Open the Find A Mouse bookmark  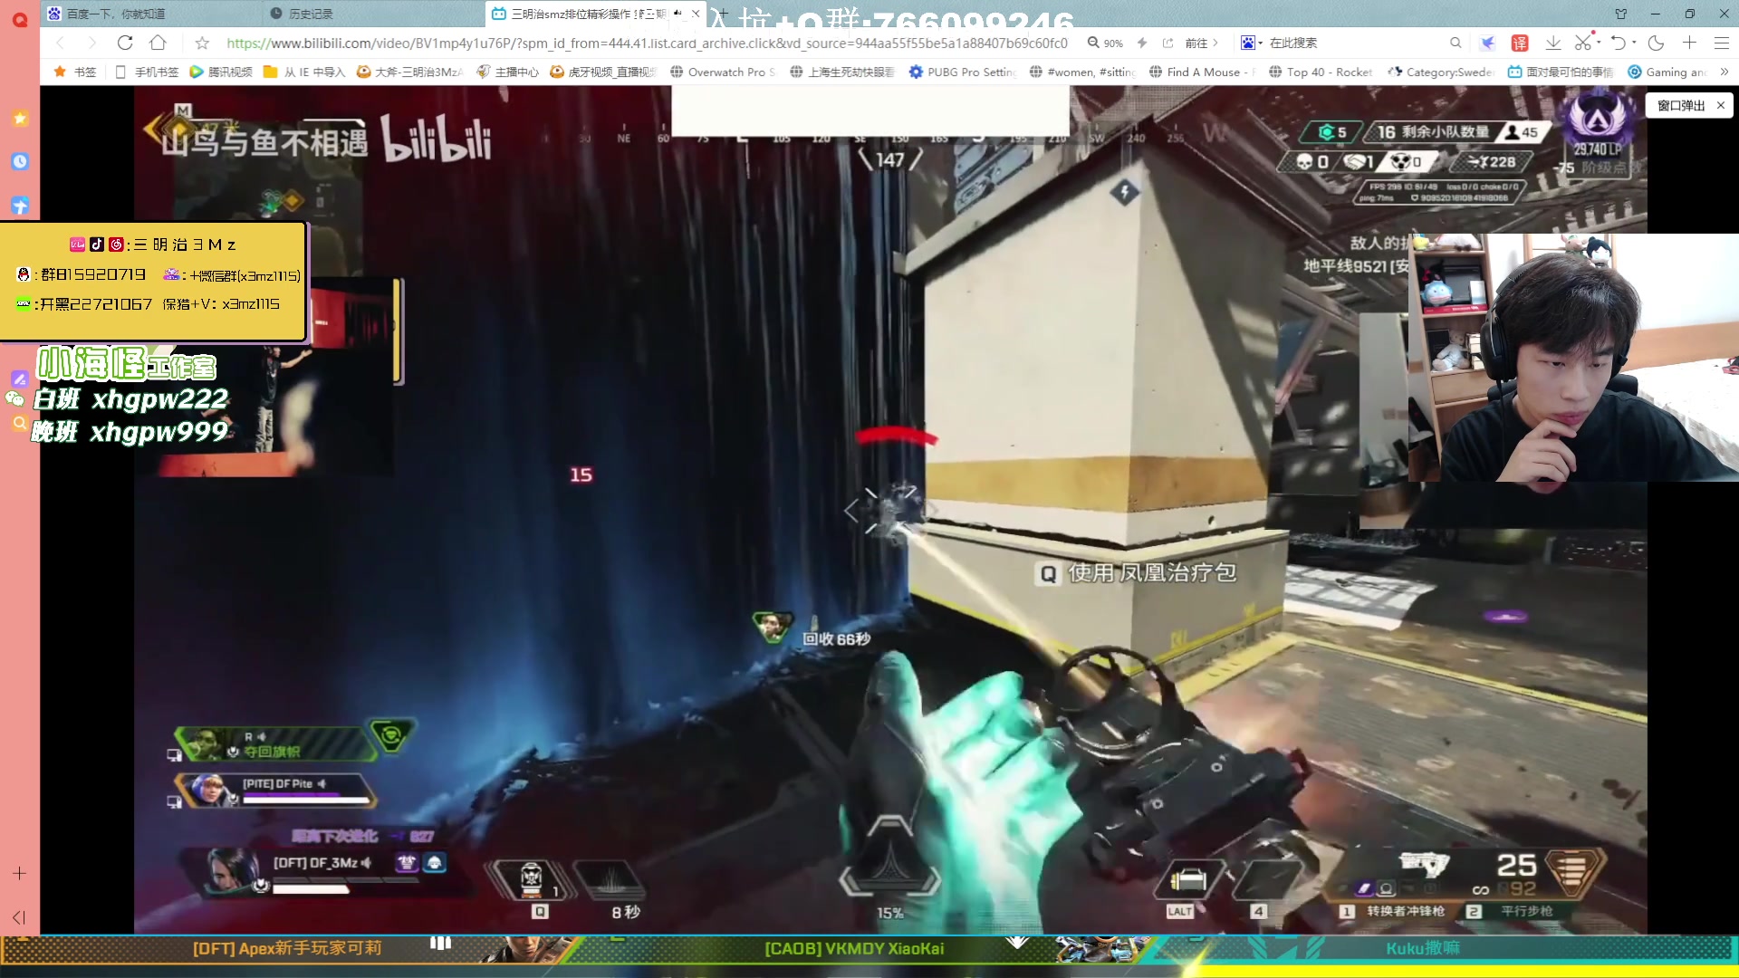click(x=1202, y=72)
